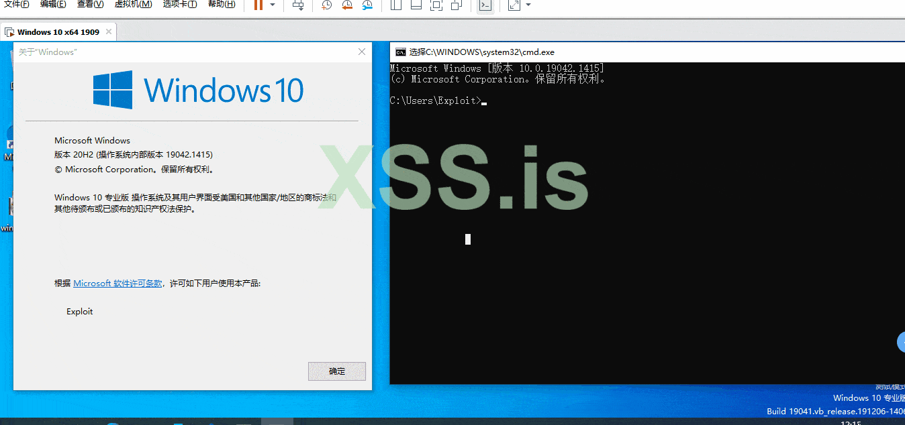Image resolution: width=905 pixels, height=425 pixels.
Task: Take a snapshot of the virtual machine
Action: pyautogui.click(x=326, y=5)
